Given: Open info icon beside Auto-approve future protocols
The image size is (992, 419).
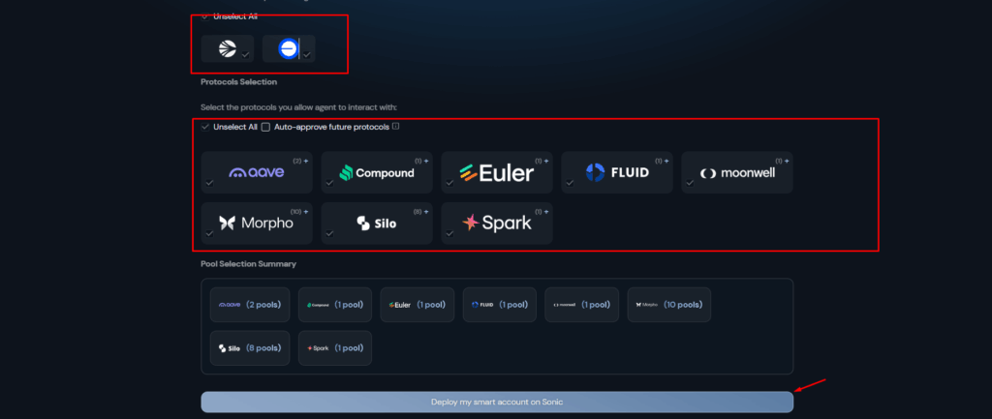Looking at the screenshot, I should (x=395, y=127).
